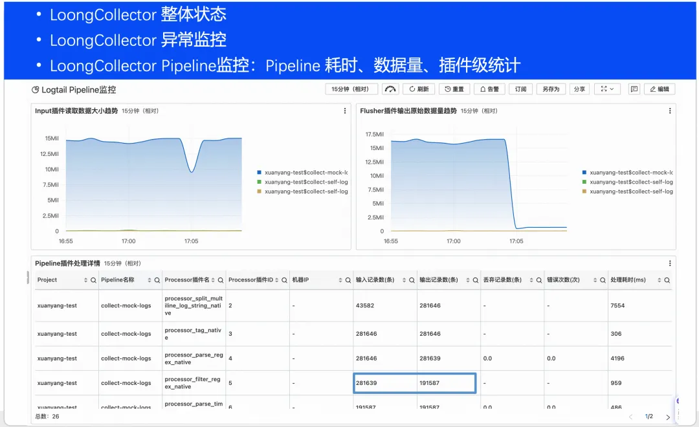This screenshot has height=427, width=699.
Task: Sort the table by Pipeline名称 column
Action: [150, 280]
